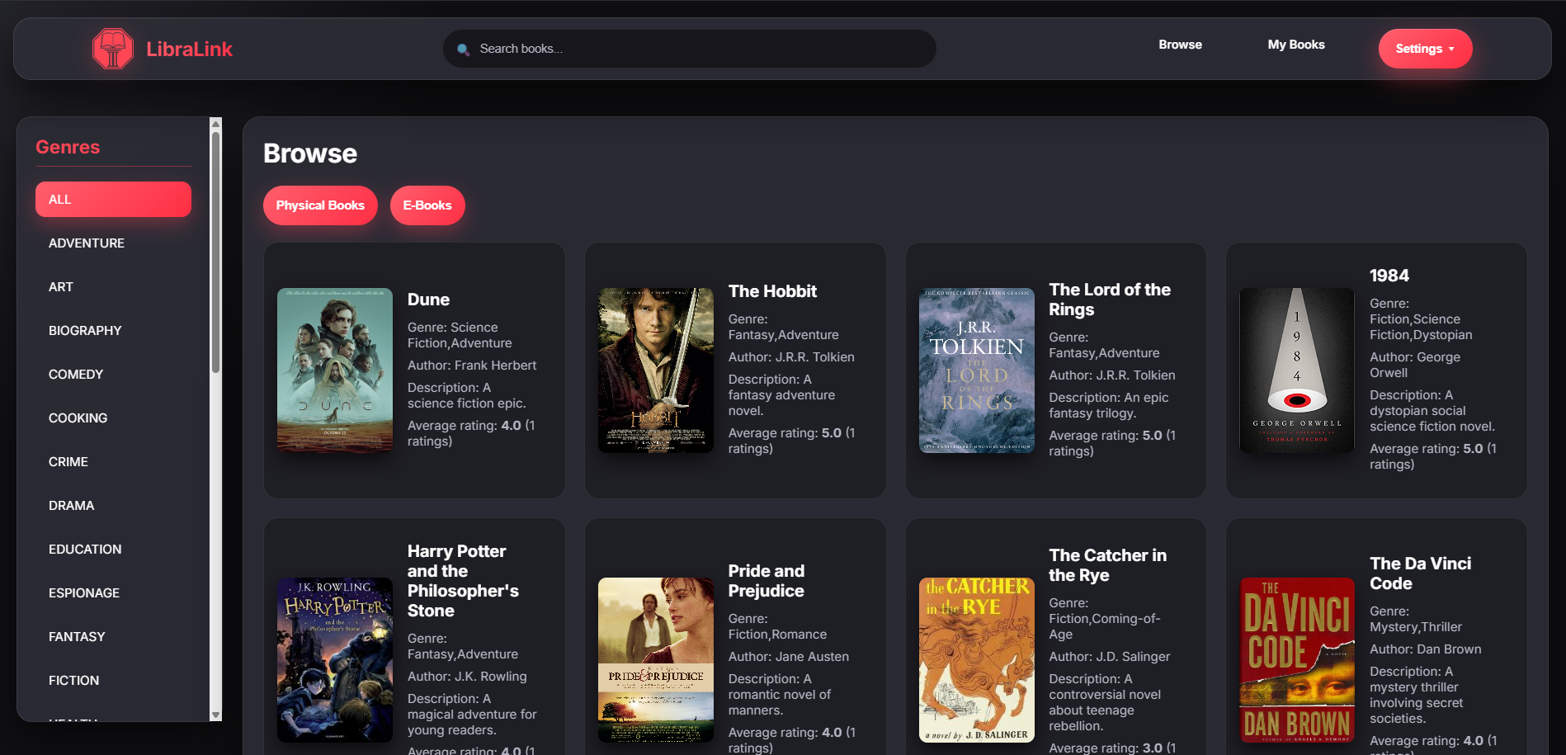The height and width of the screenshot is (755, 1566).
Task: Filter by Physical Books
Action: (x=320, y=205)
